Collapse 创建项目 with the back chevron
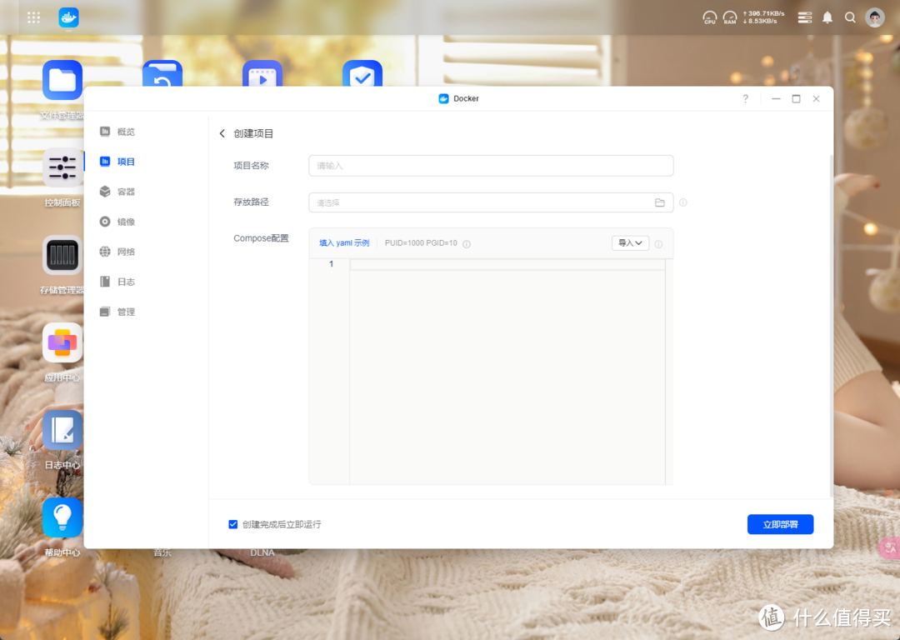900x640 pixels. point(222,132)
